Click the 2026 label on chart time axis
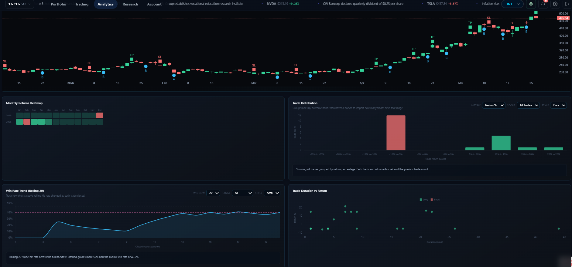572x267 pixels. 70,83
